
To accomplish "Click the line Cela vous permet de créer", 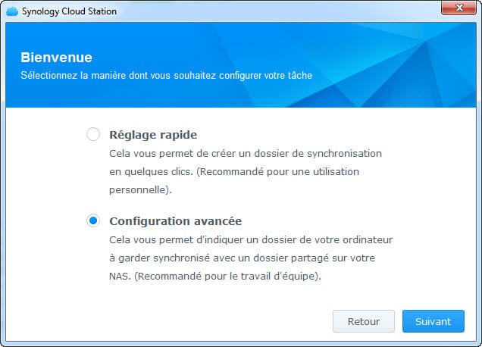I will click(x=246, y=153).
